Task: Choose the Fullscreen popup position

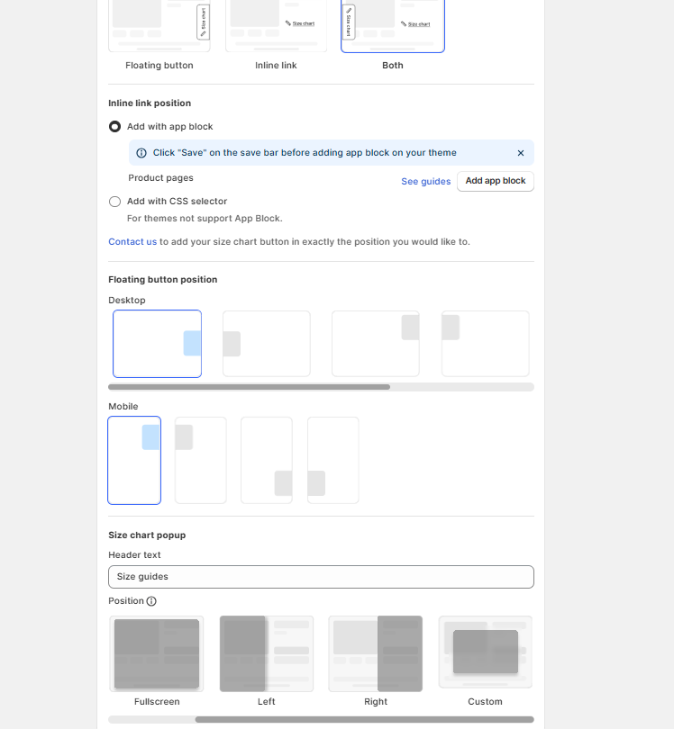Action: tap(157, 653)
